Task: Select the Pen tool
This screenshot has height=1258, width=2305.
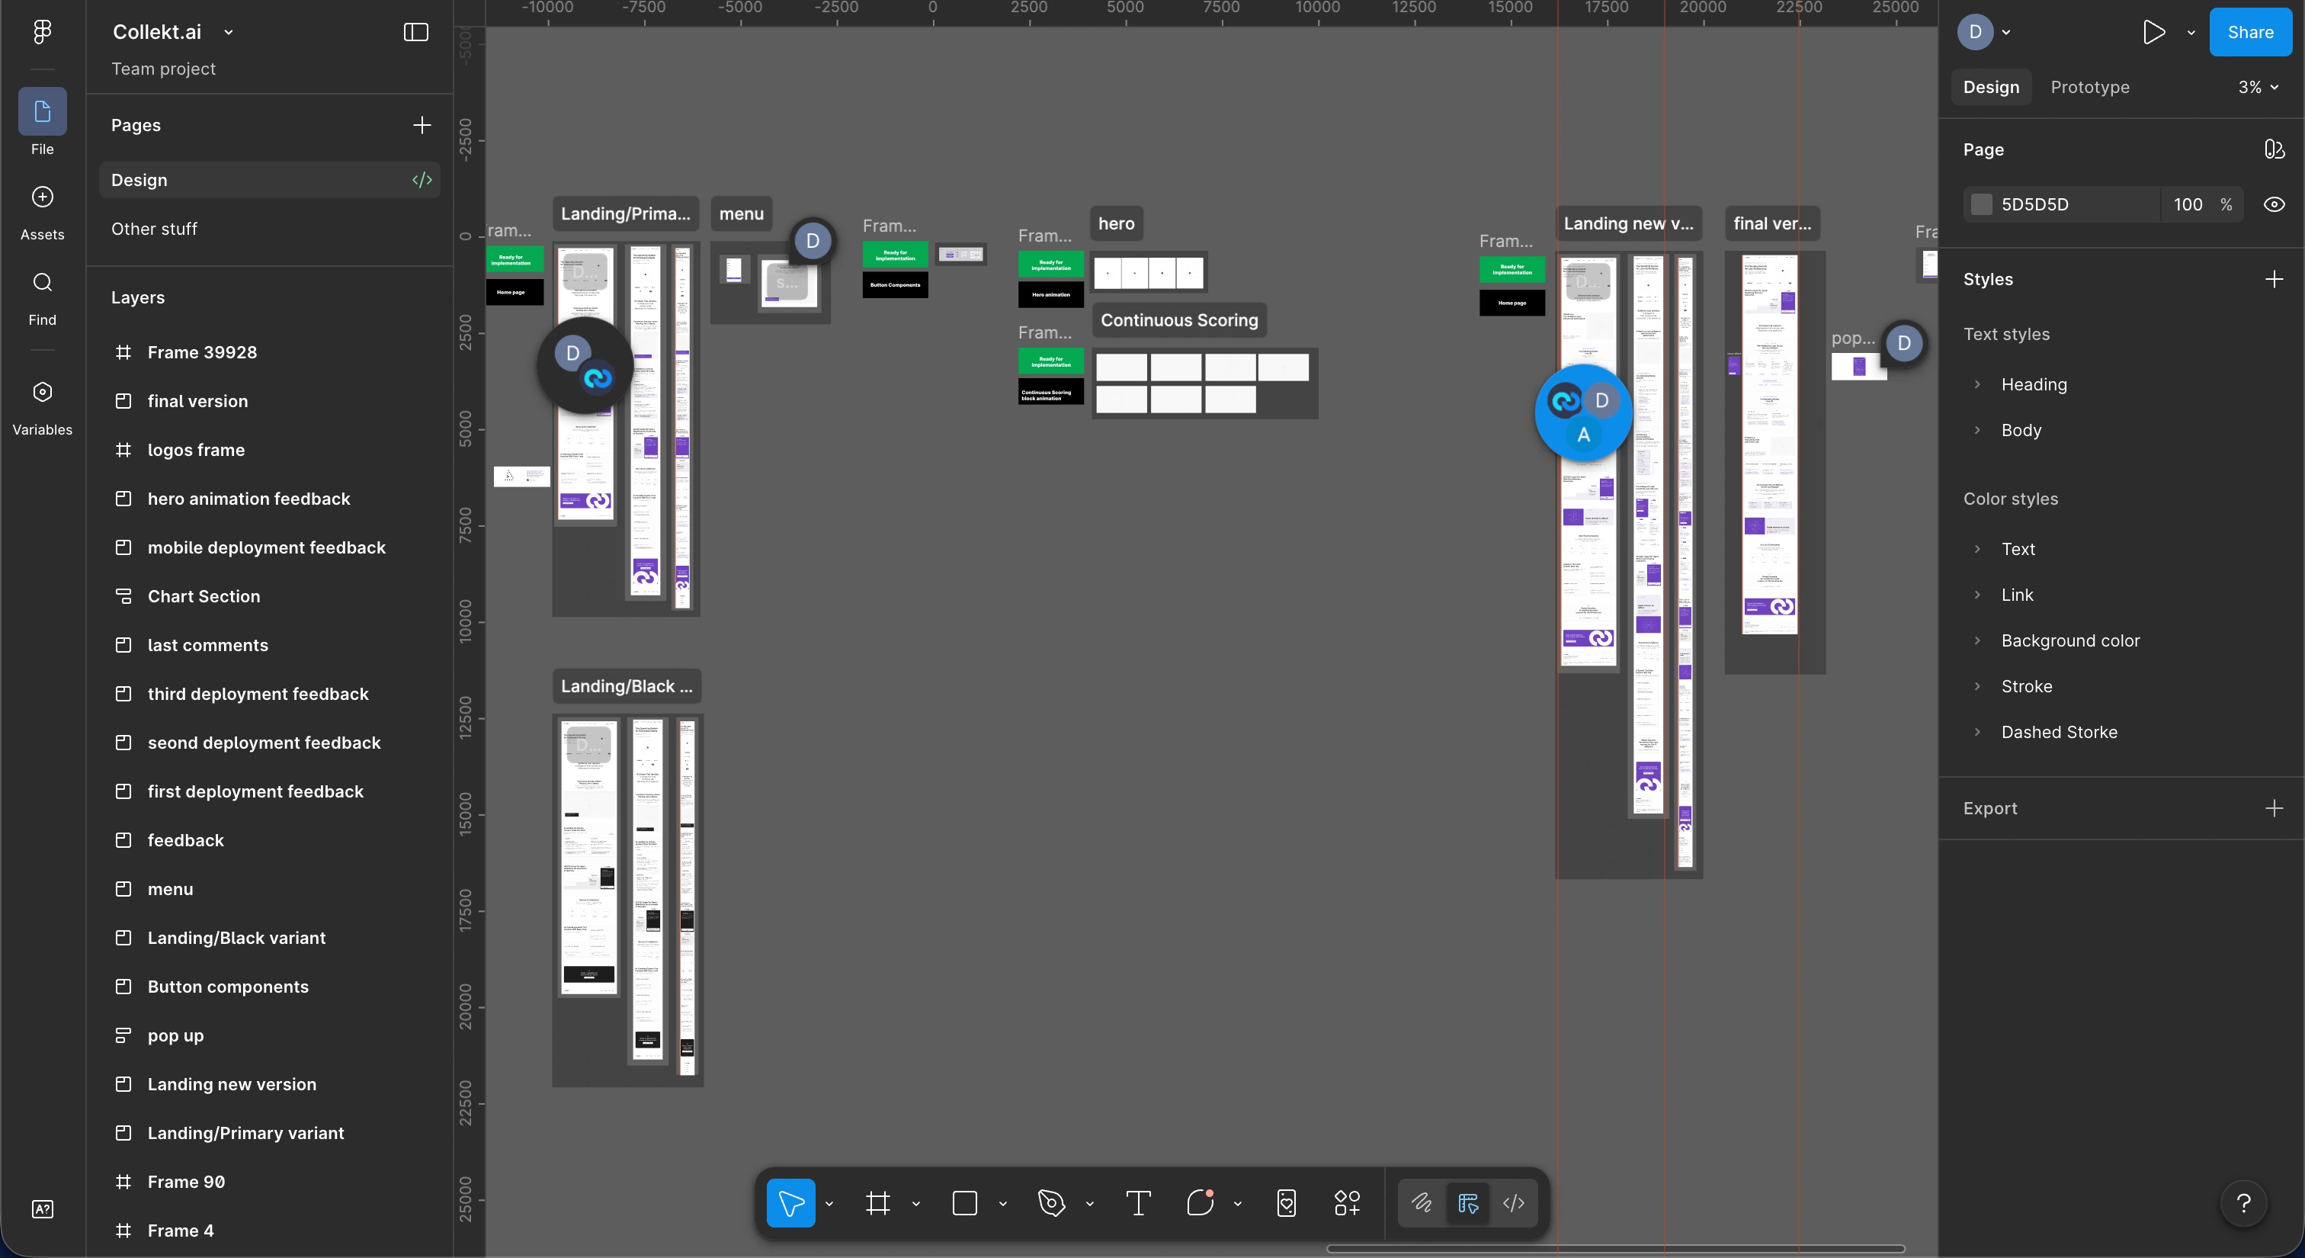Action: (x=1051, y=1203)
